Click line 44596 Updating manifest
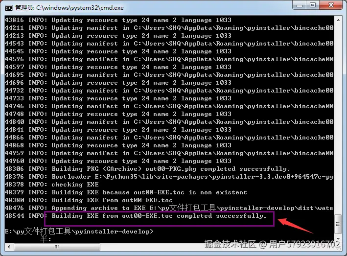Viewport: 347px width, 256px height. 169,59
